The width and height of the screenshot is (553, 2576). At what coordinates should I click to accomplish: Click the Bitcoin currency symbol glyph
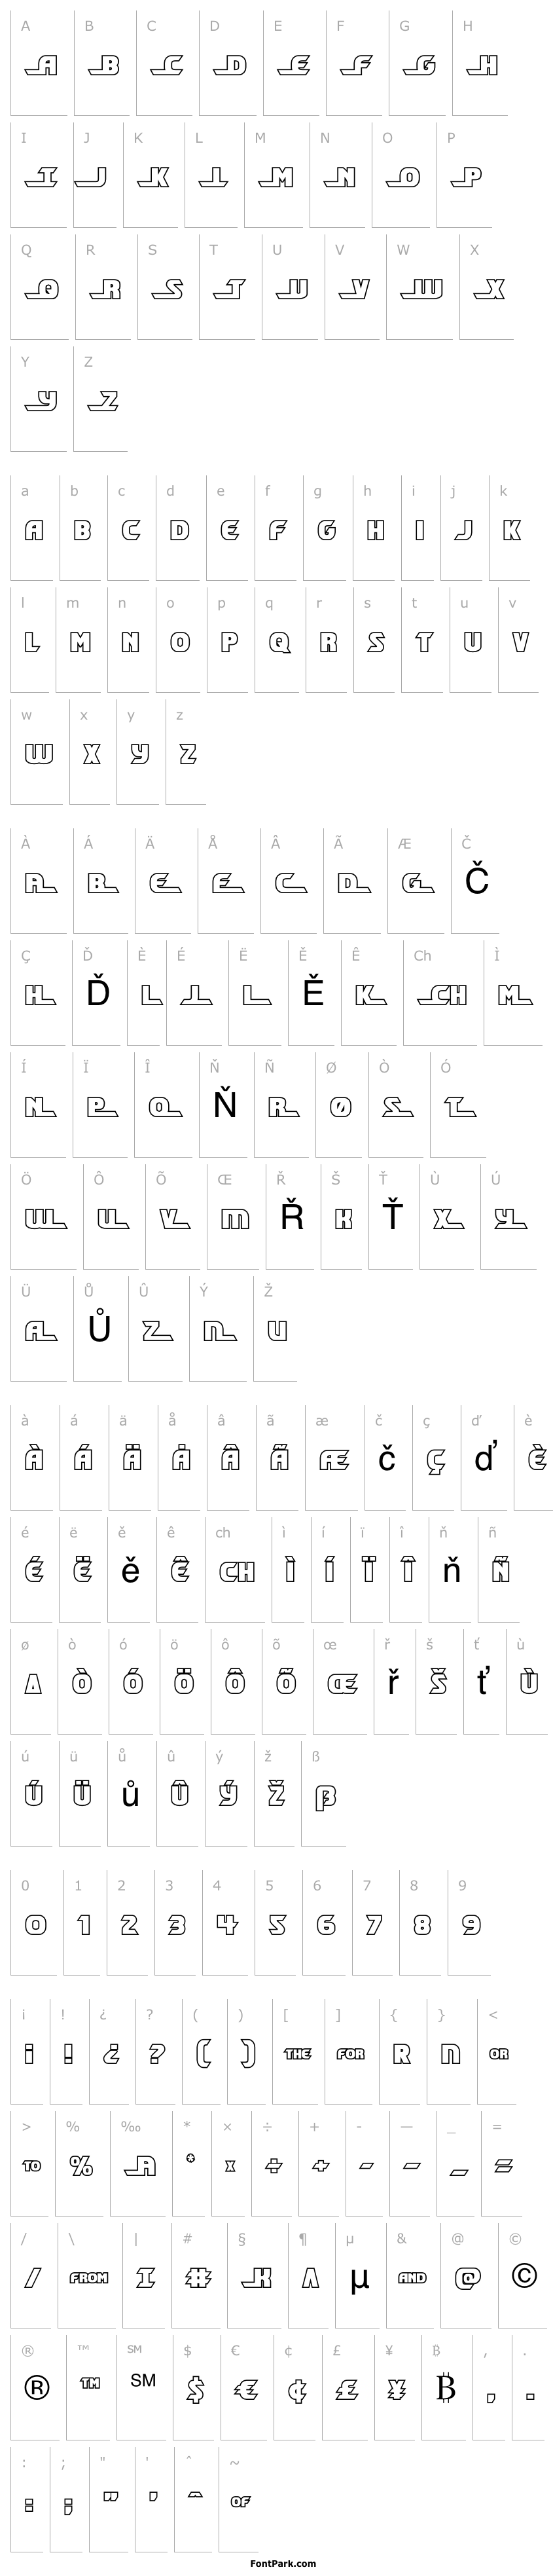click(x=444, y=2388)
